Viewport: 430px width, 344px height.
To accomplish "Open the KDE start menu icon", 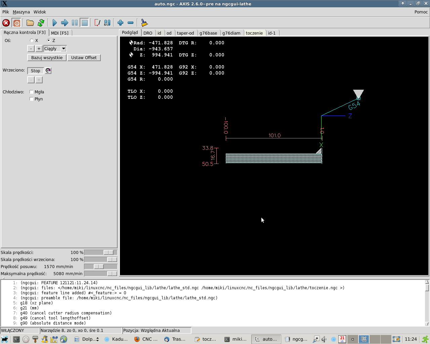I will click(5, 339).
